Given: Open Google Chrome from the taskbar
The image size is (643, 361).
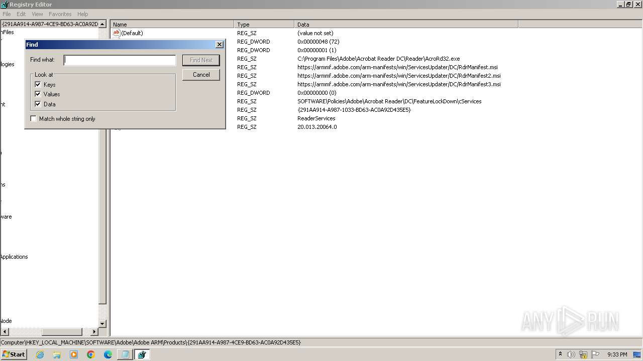Looking at the screenshot, I should (91, 354).
